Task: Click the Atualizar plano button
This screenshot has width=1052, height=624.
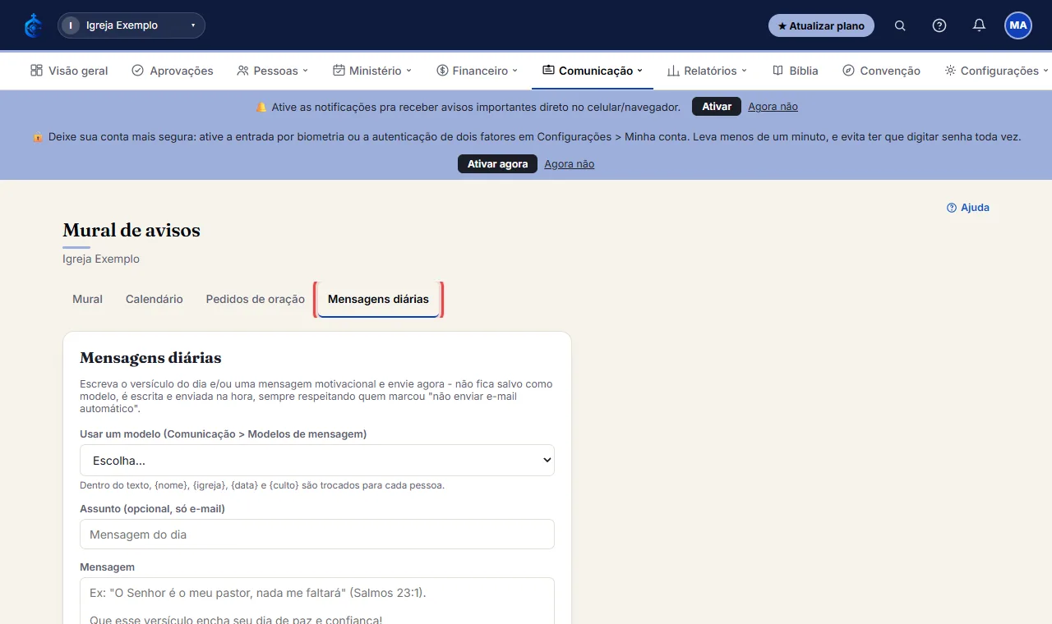Action: pyautogui.click(x=821, y=25)
